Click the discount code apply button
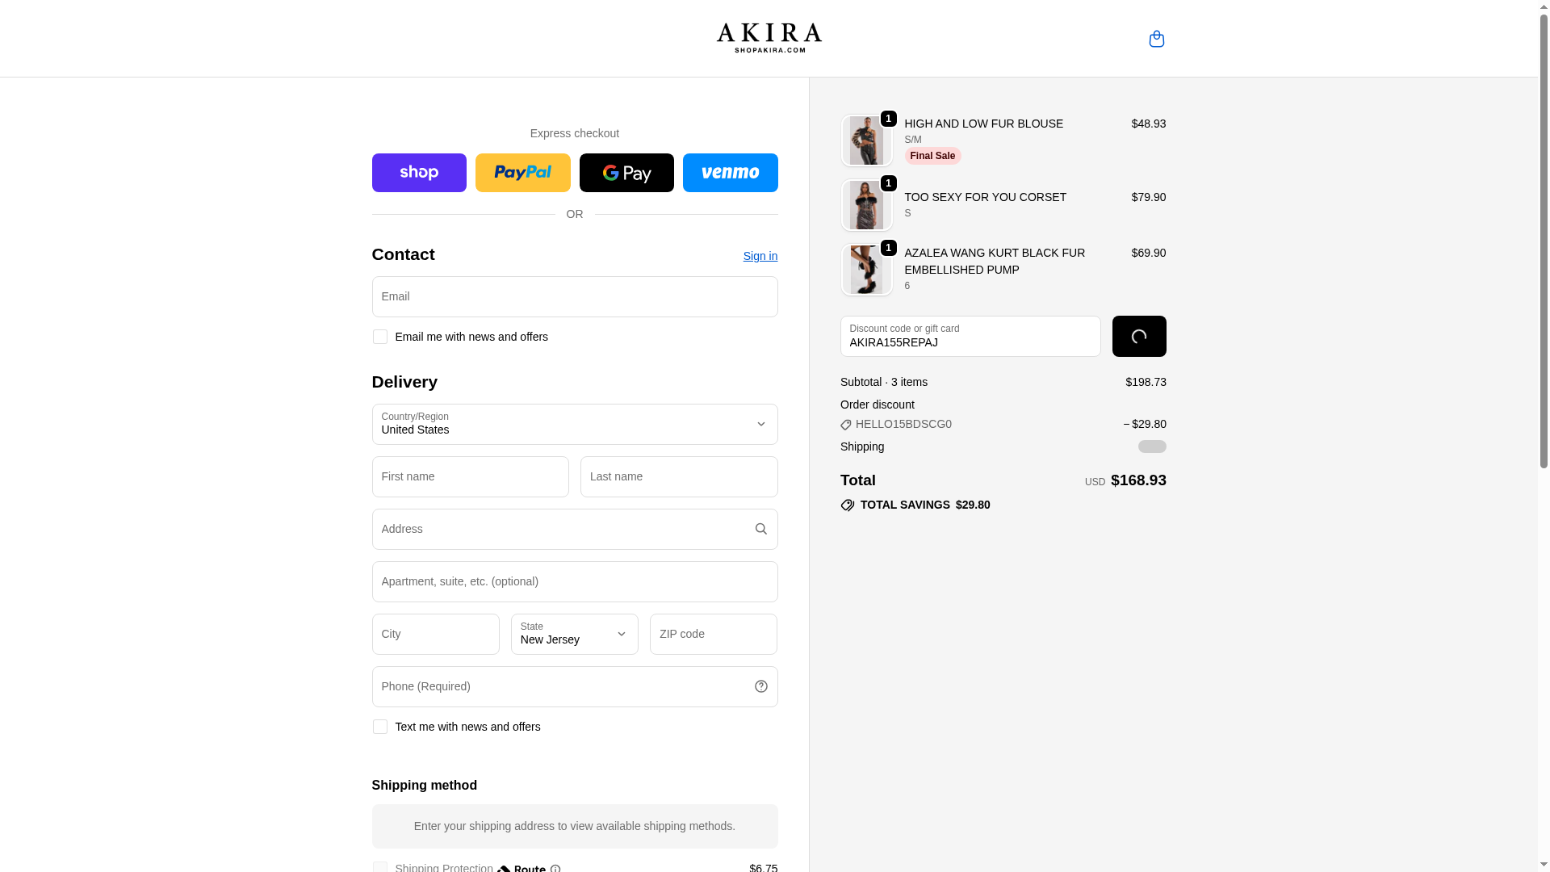1550x872 pixels. [x=1138, y=336]
